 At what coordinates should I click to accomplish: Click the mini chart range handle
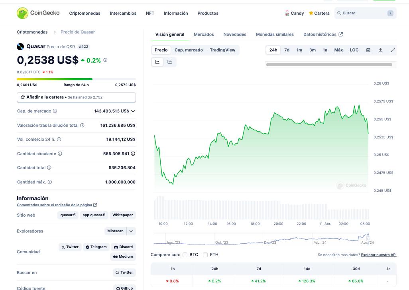point(368,239)
